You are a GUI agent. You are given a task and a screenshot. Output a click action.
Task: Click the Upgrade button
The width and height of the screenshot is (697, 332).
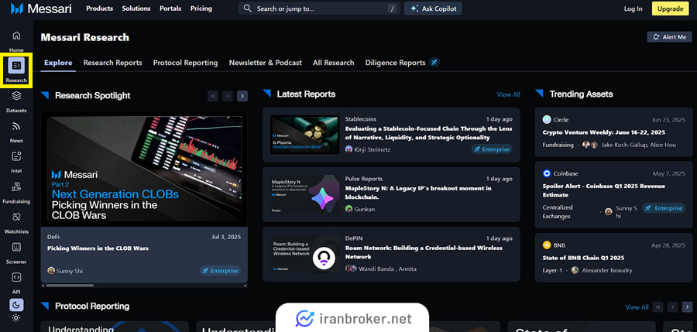pos(671,9)
